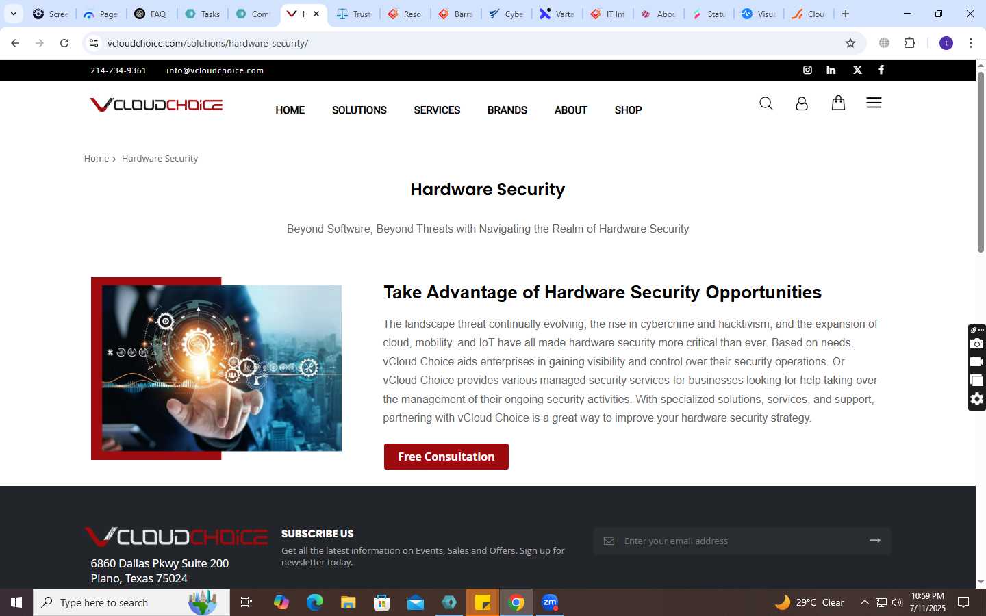Click the Windows search box
The height and width of the screenshot is (616, 986).
[131, 602]
